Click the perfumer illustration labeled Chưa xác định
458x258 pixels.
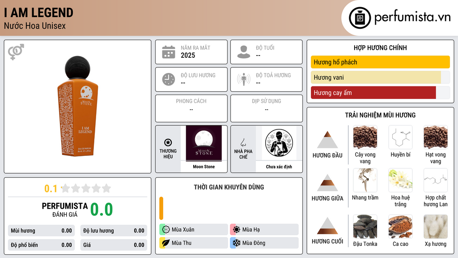(279, 143)
